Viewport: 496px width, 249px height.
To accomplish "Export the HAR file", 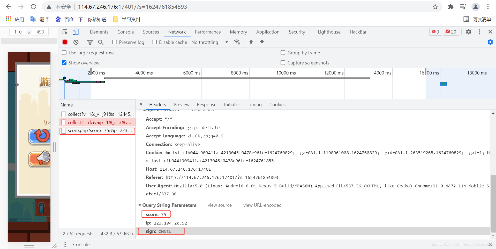I will click(x=262, y=42).
